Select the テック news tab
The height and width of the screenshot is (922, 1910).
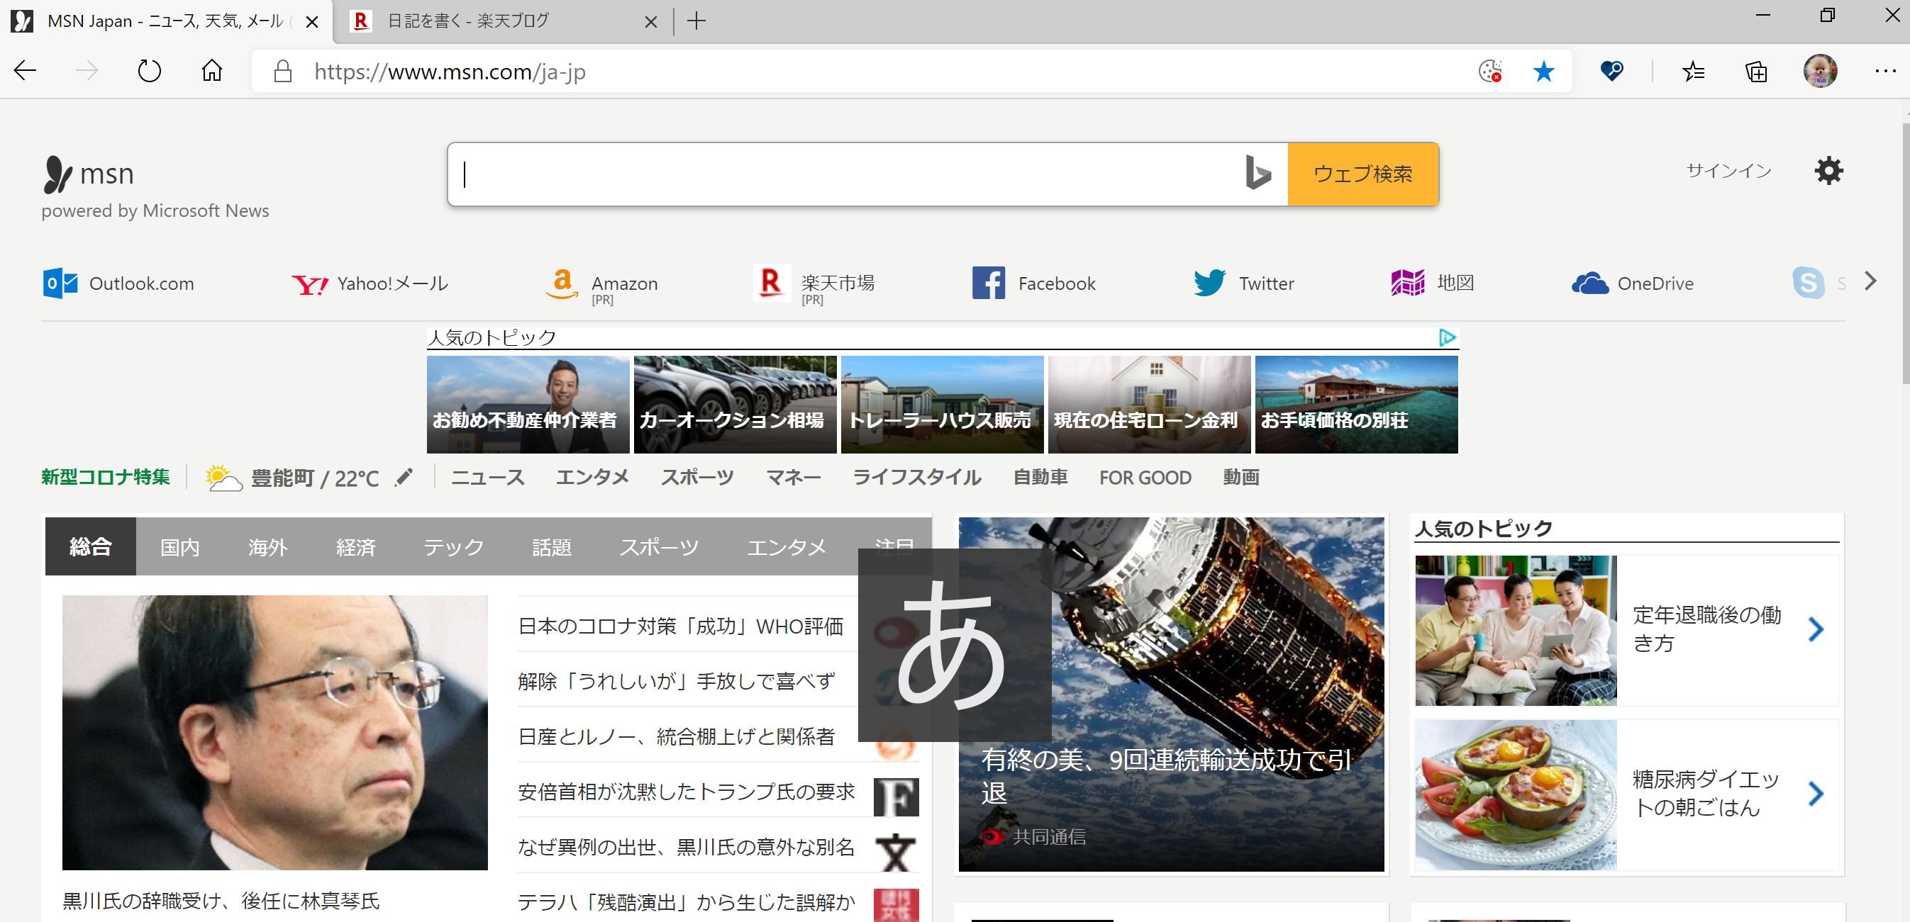click(x=454, y=547)
